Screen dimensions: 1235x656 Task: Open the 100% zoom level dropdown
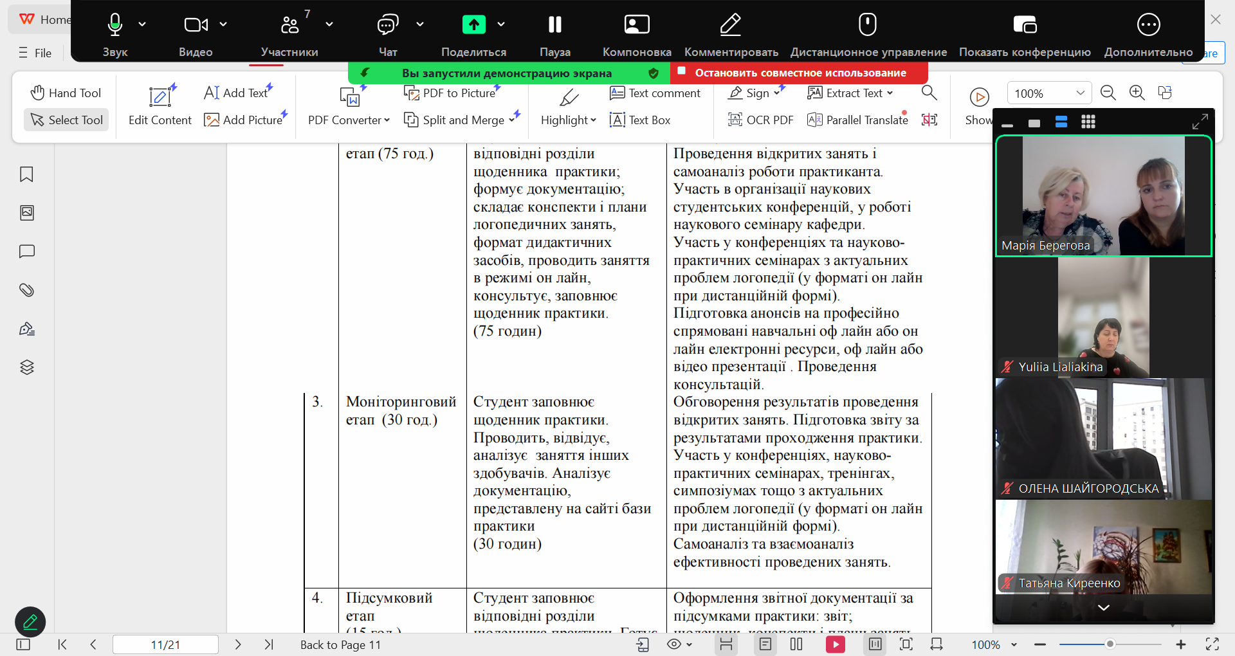[x=1048, y=93]
